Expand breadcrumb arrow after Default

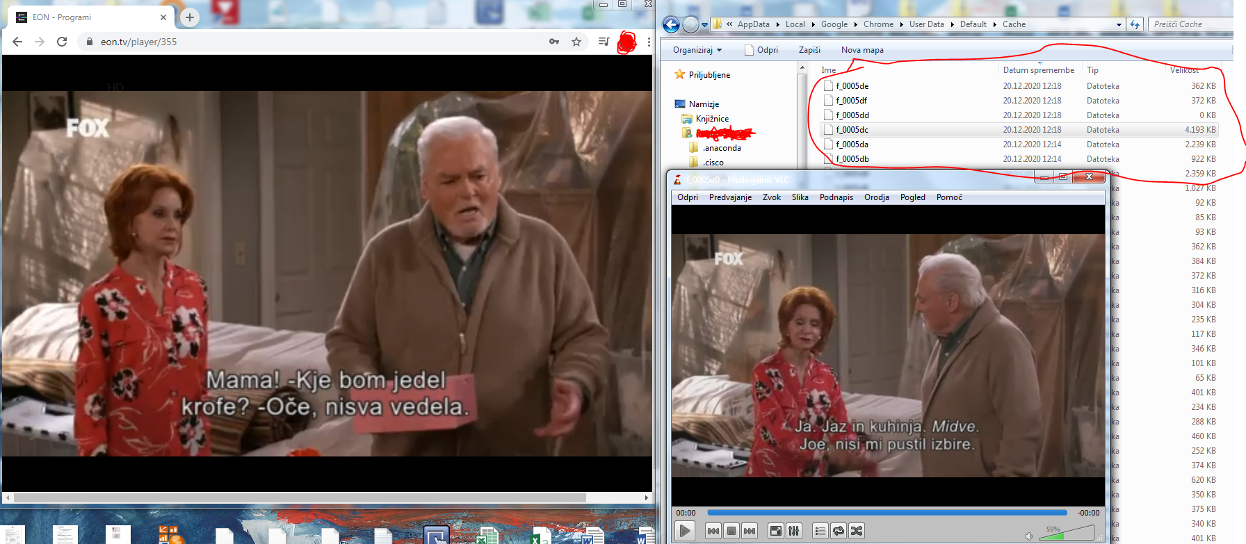[x=995, y=24]
